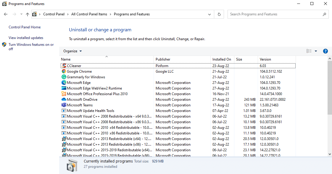332x174 pixels.
Task: Click the Microsoft Edge WebView2 Runtime icon
Action: click(64, 88)
